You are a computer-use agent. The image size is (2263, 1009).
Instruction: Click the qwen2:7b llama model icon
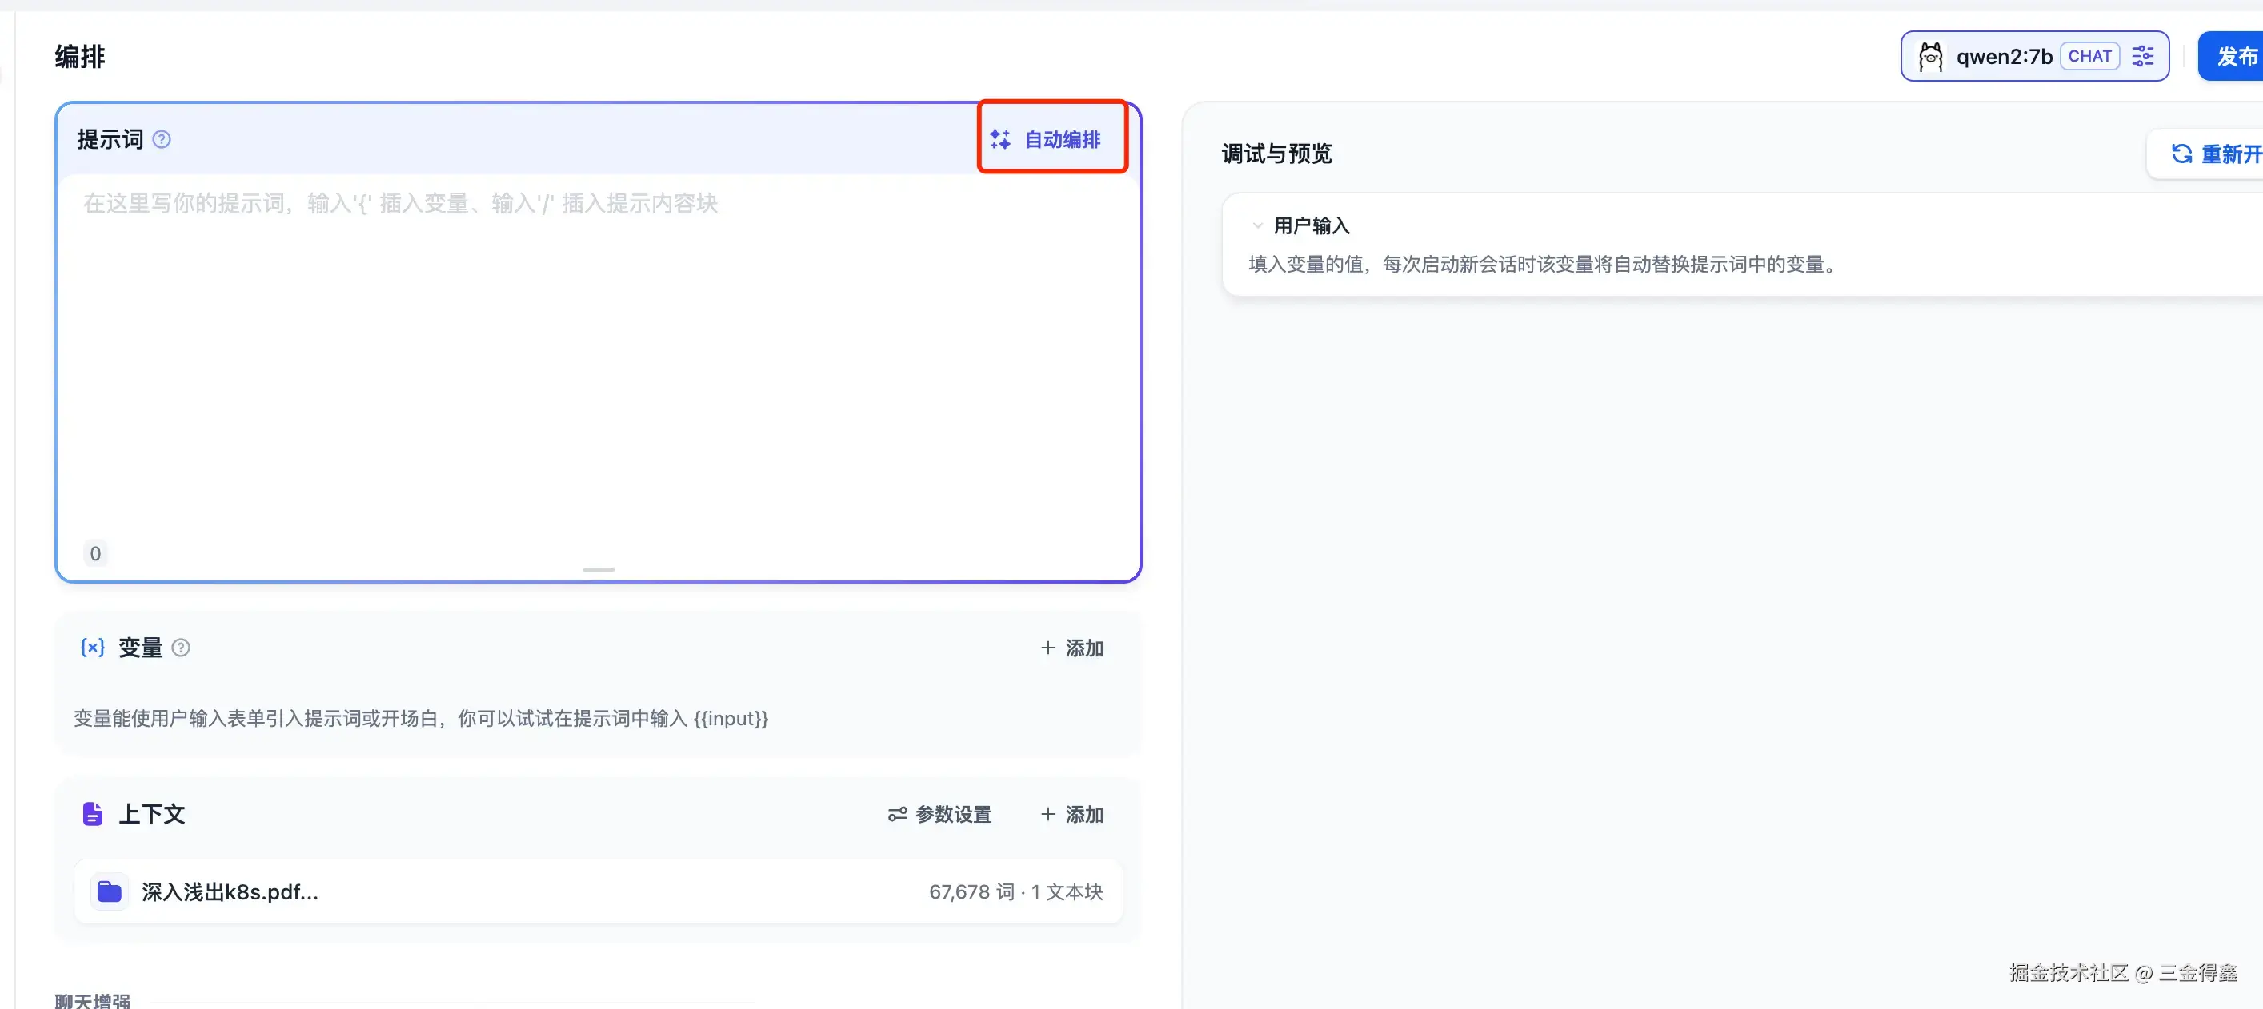(1930, 56)
